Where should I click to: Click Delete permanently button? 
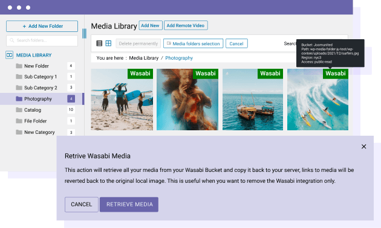point(138,43)
